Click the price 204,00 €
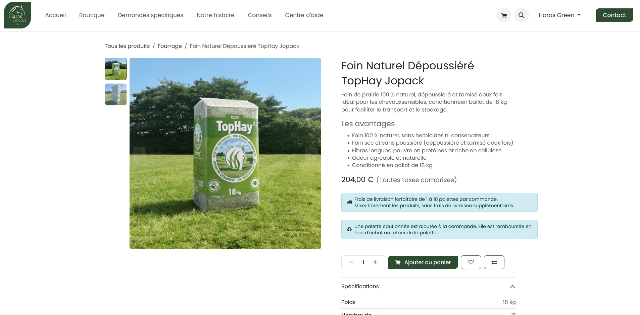Image resolution: width=640 pixels, height=315 pixels. [357, 180]
